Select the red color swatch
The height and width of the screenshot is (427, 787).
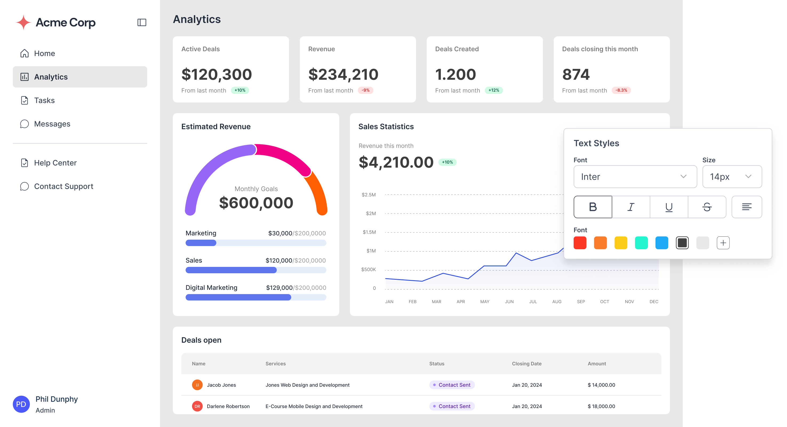[580, 243]
